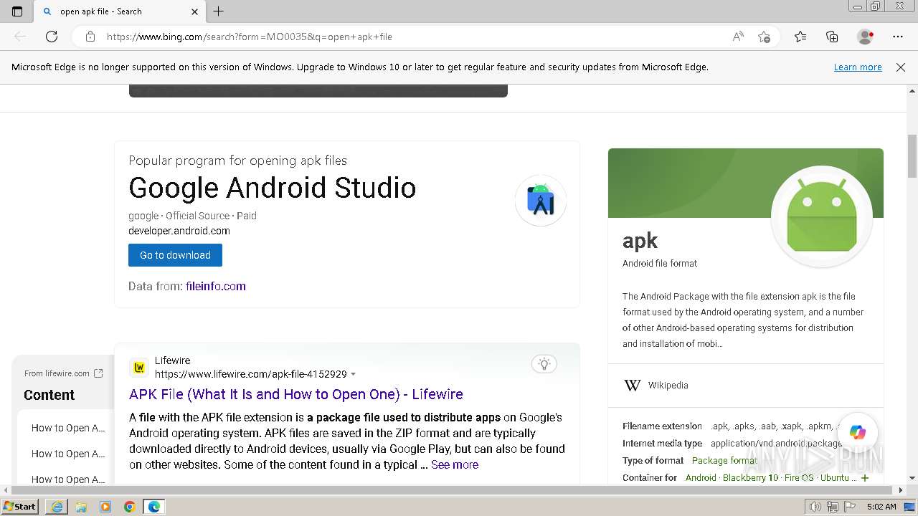Open 'APK File (What It Is and How to Open One)' result

click(x=295, y=394)
